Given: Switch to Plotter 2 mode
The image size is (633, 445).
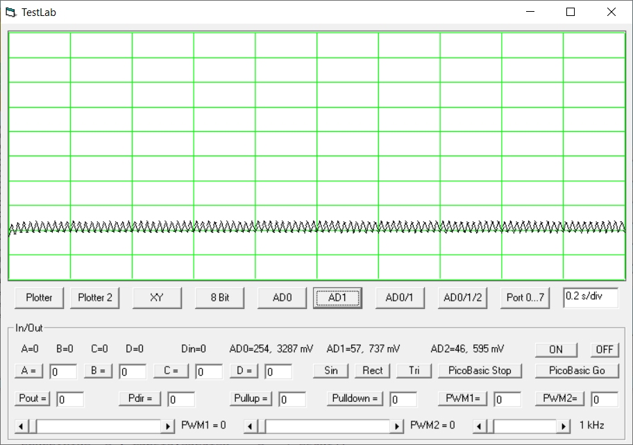Looking at the screenshot, I should [x=95, y=297].
